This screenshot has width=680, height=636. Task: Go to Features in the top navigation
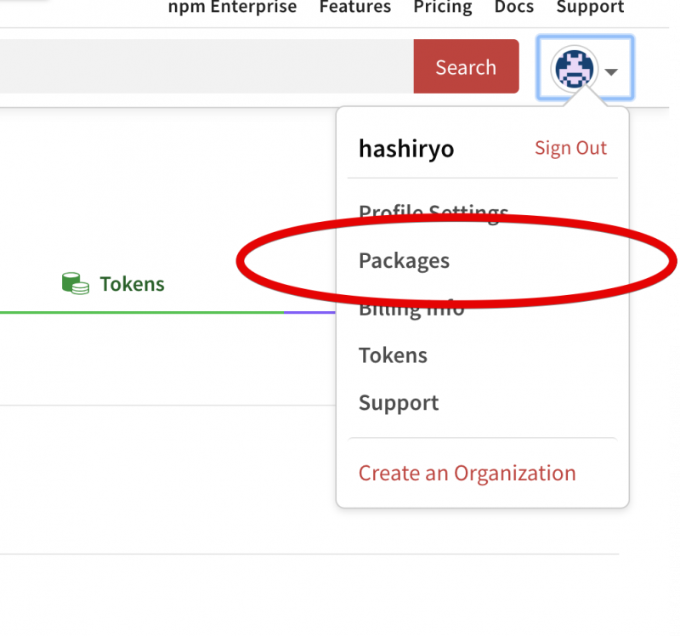[355, 8]
